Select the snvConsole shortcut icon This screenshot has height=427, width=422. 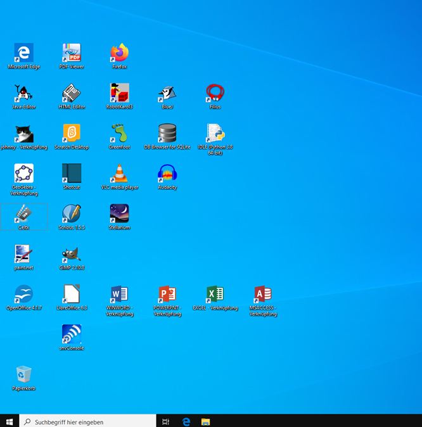[72, 334]
